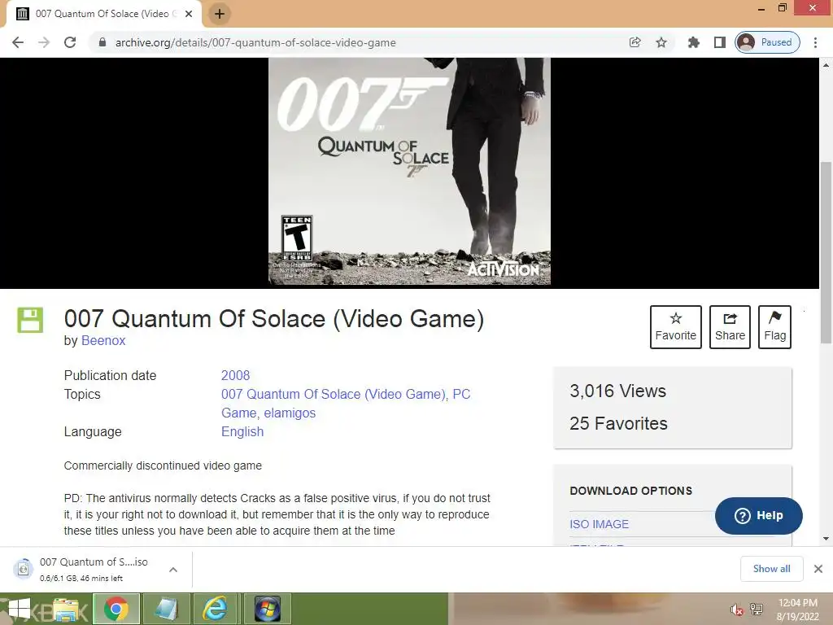
Task: Click the browser forward arrow
Action: tap(44, 42)
